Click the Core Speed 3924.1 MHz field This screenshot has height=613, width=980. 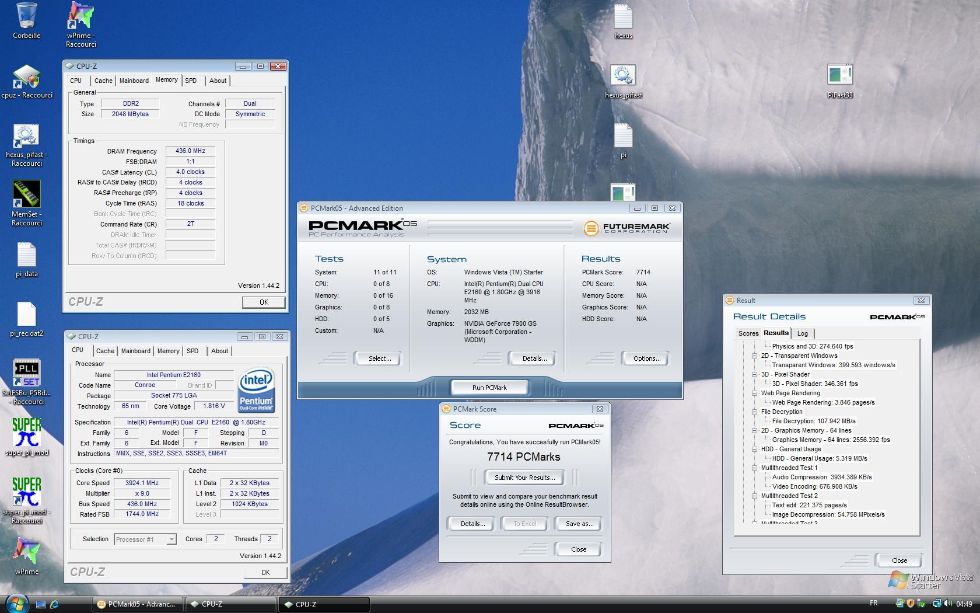(142, 483)
